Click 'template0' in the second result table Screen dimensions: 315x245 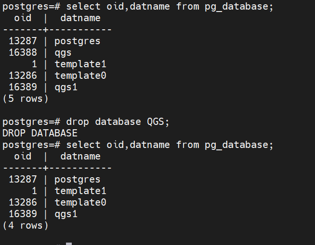pyautogui.click(x=80, y=202)
